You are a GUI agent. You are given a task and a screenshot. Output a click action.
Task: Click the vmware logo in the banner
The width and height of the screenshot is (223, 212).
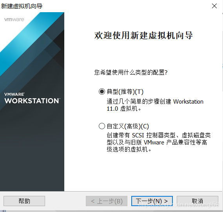(x=14, y=20)
